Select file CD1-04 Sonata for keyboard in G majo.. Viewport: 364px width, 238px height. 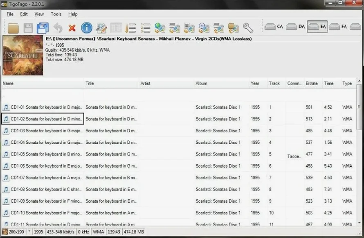coord(43,142)
